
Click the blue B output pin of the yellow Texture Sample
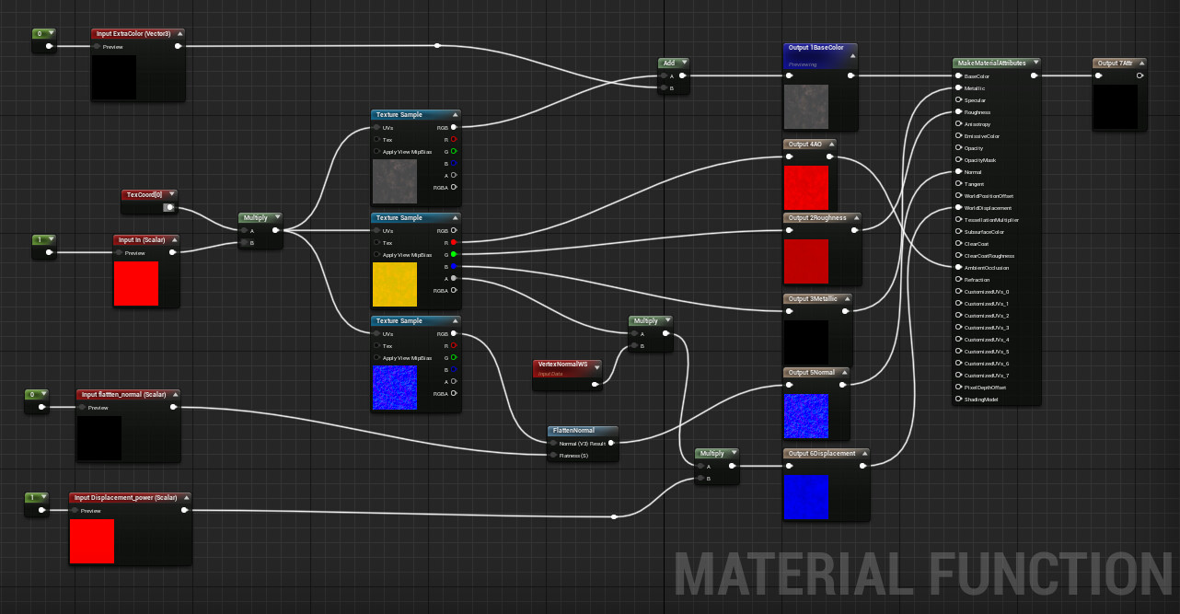(454, 266)
